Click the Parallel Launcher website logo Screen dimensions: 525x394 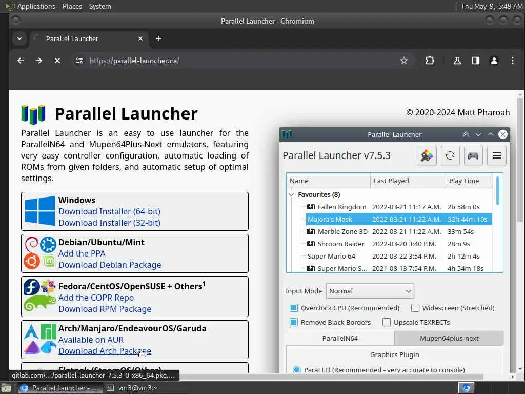click(33, 114)
